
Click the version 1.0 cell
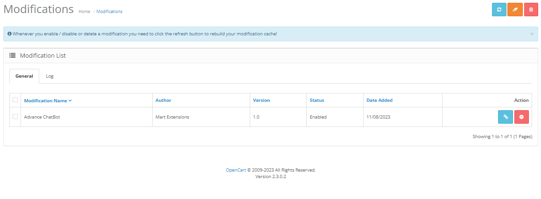coord(278,117)
